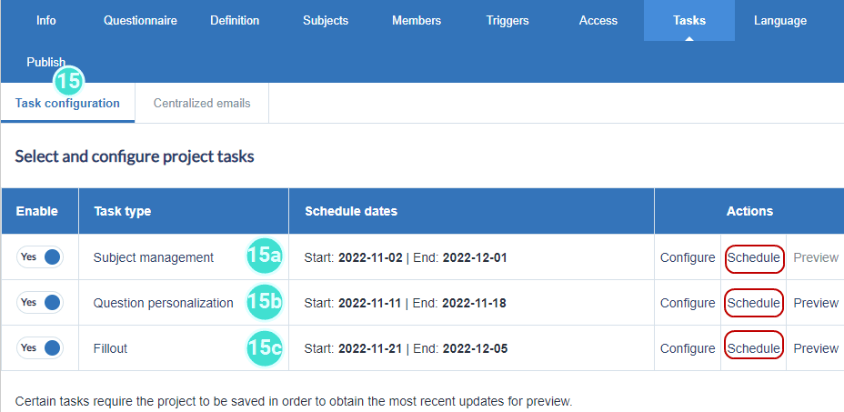Open the Info tab
The height and width of the screenshot is (412, 844).
(45, 21)
